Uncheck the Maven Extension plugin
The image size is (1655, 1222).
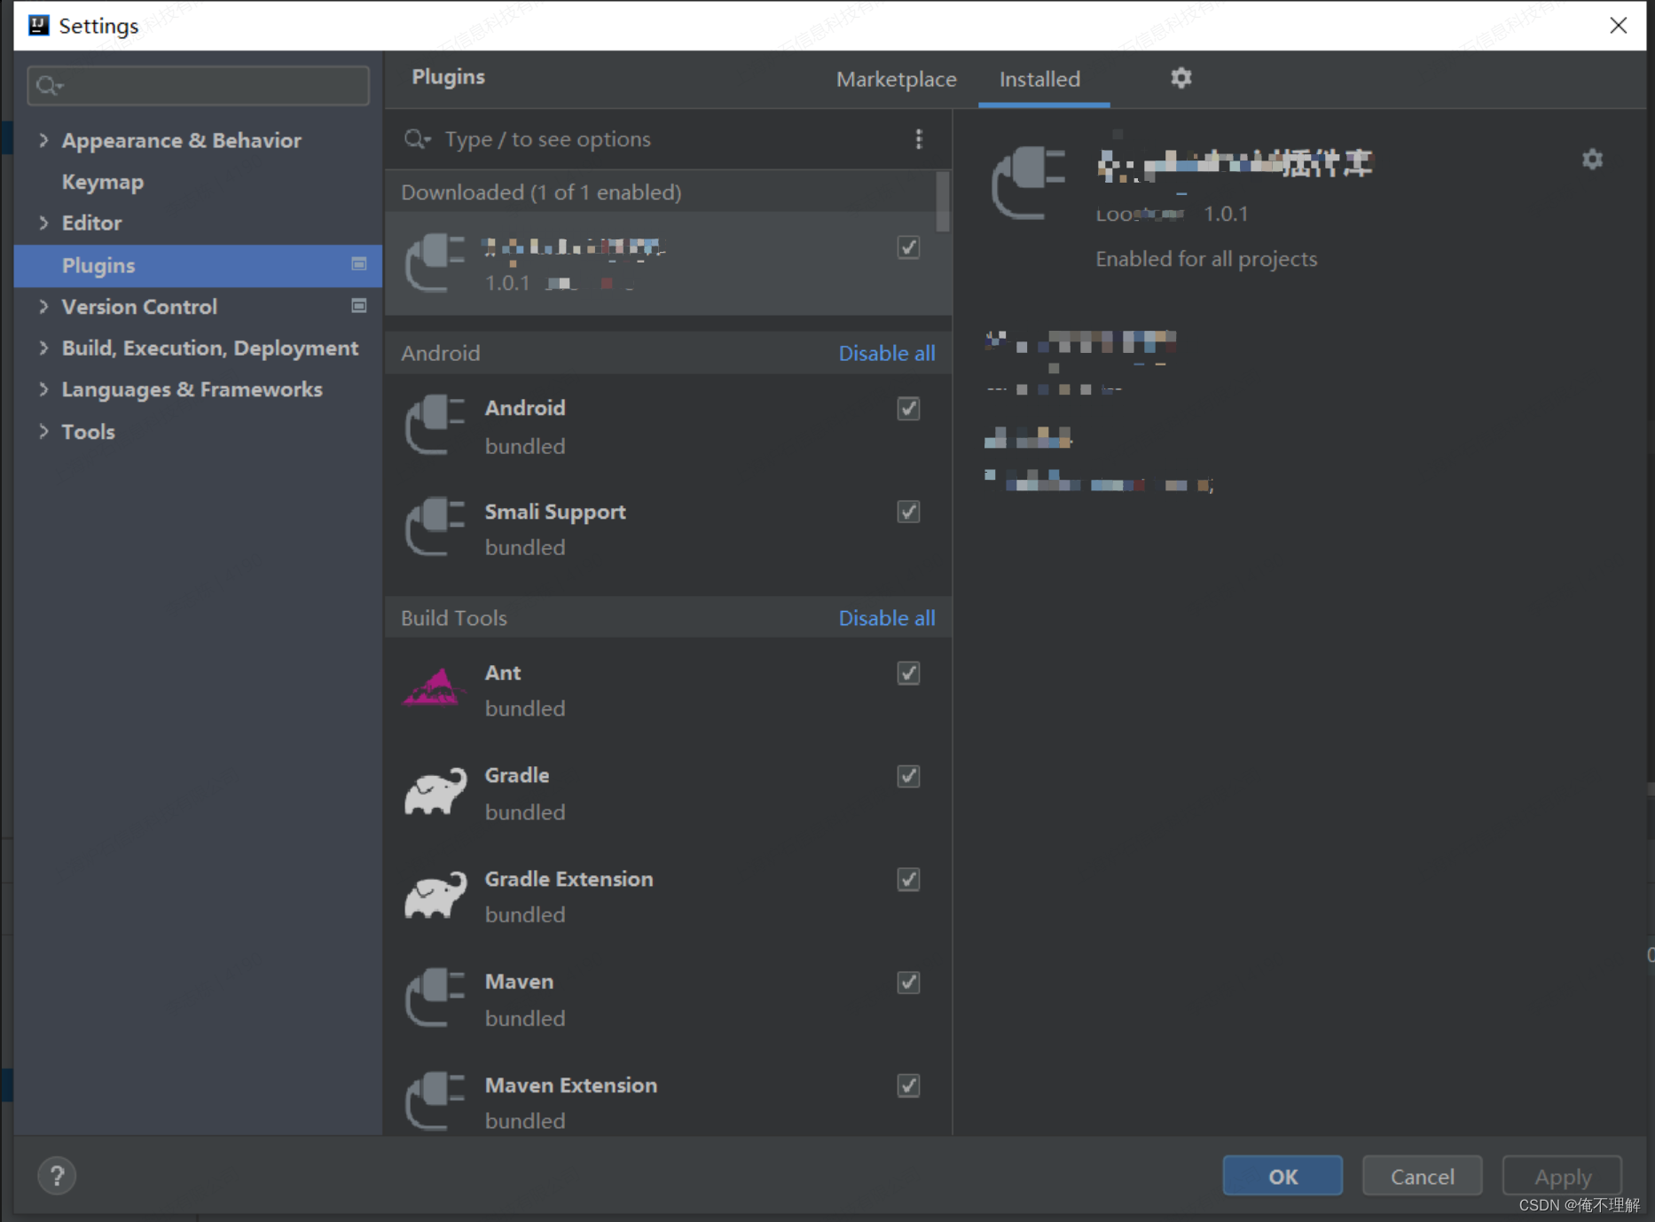point(908,1085)
